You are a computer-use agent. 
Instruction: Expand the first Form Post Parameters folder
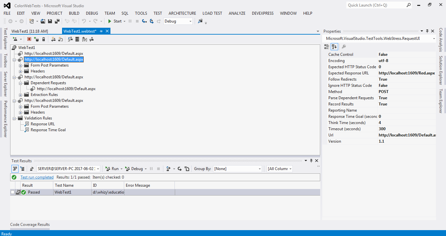(x=21, y=66)
